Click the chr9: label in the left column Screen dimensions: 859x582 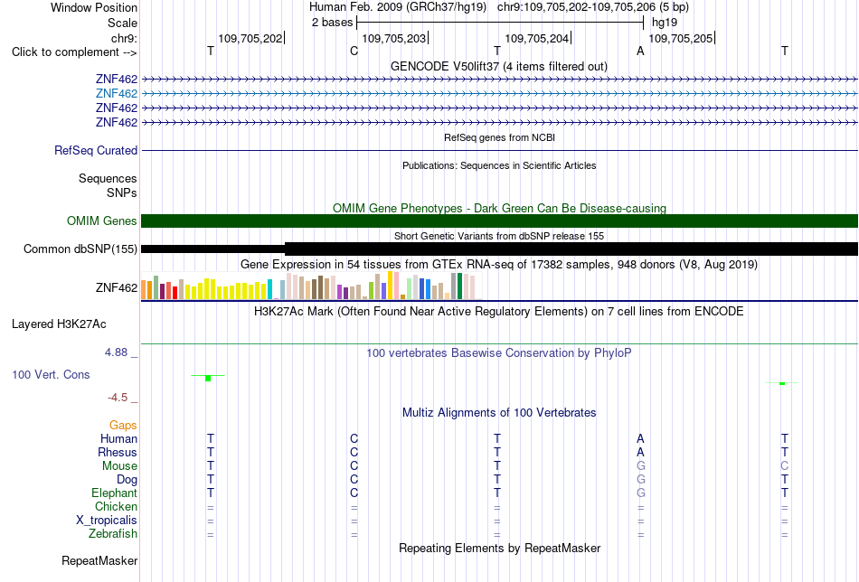(124, 39)
